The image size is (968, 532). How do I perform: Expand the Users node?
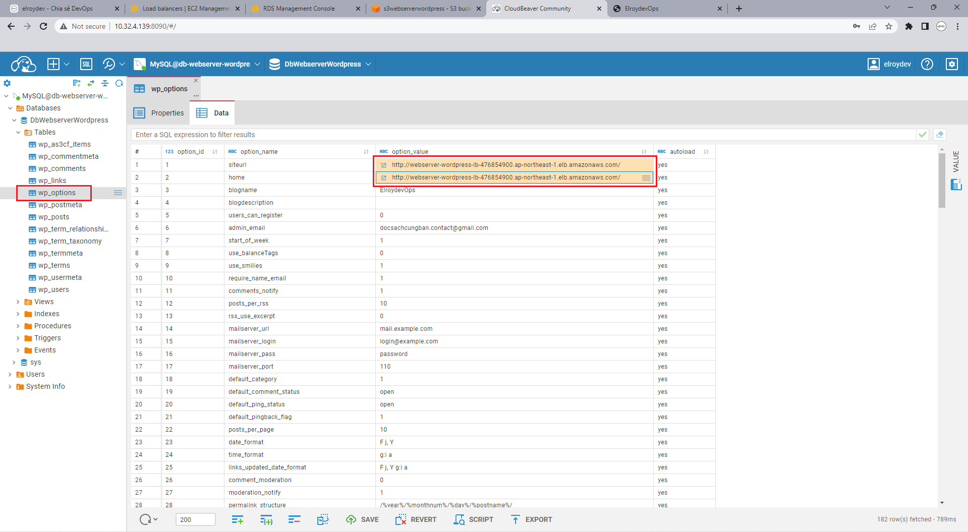coord(10,374)
